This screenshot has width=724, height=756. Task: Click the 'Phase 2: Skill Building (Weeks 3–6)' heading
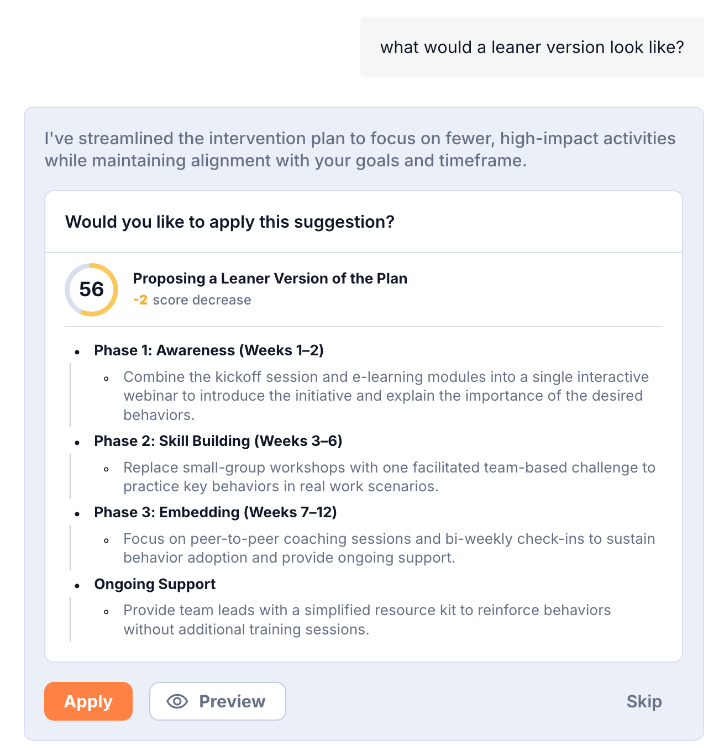(x=218, y=441)
